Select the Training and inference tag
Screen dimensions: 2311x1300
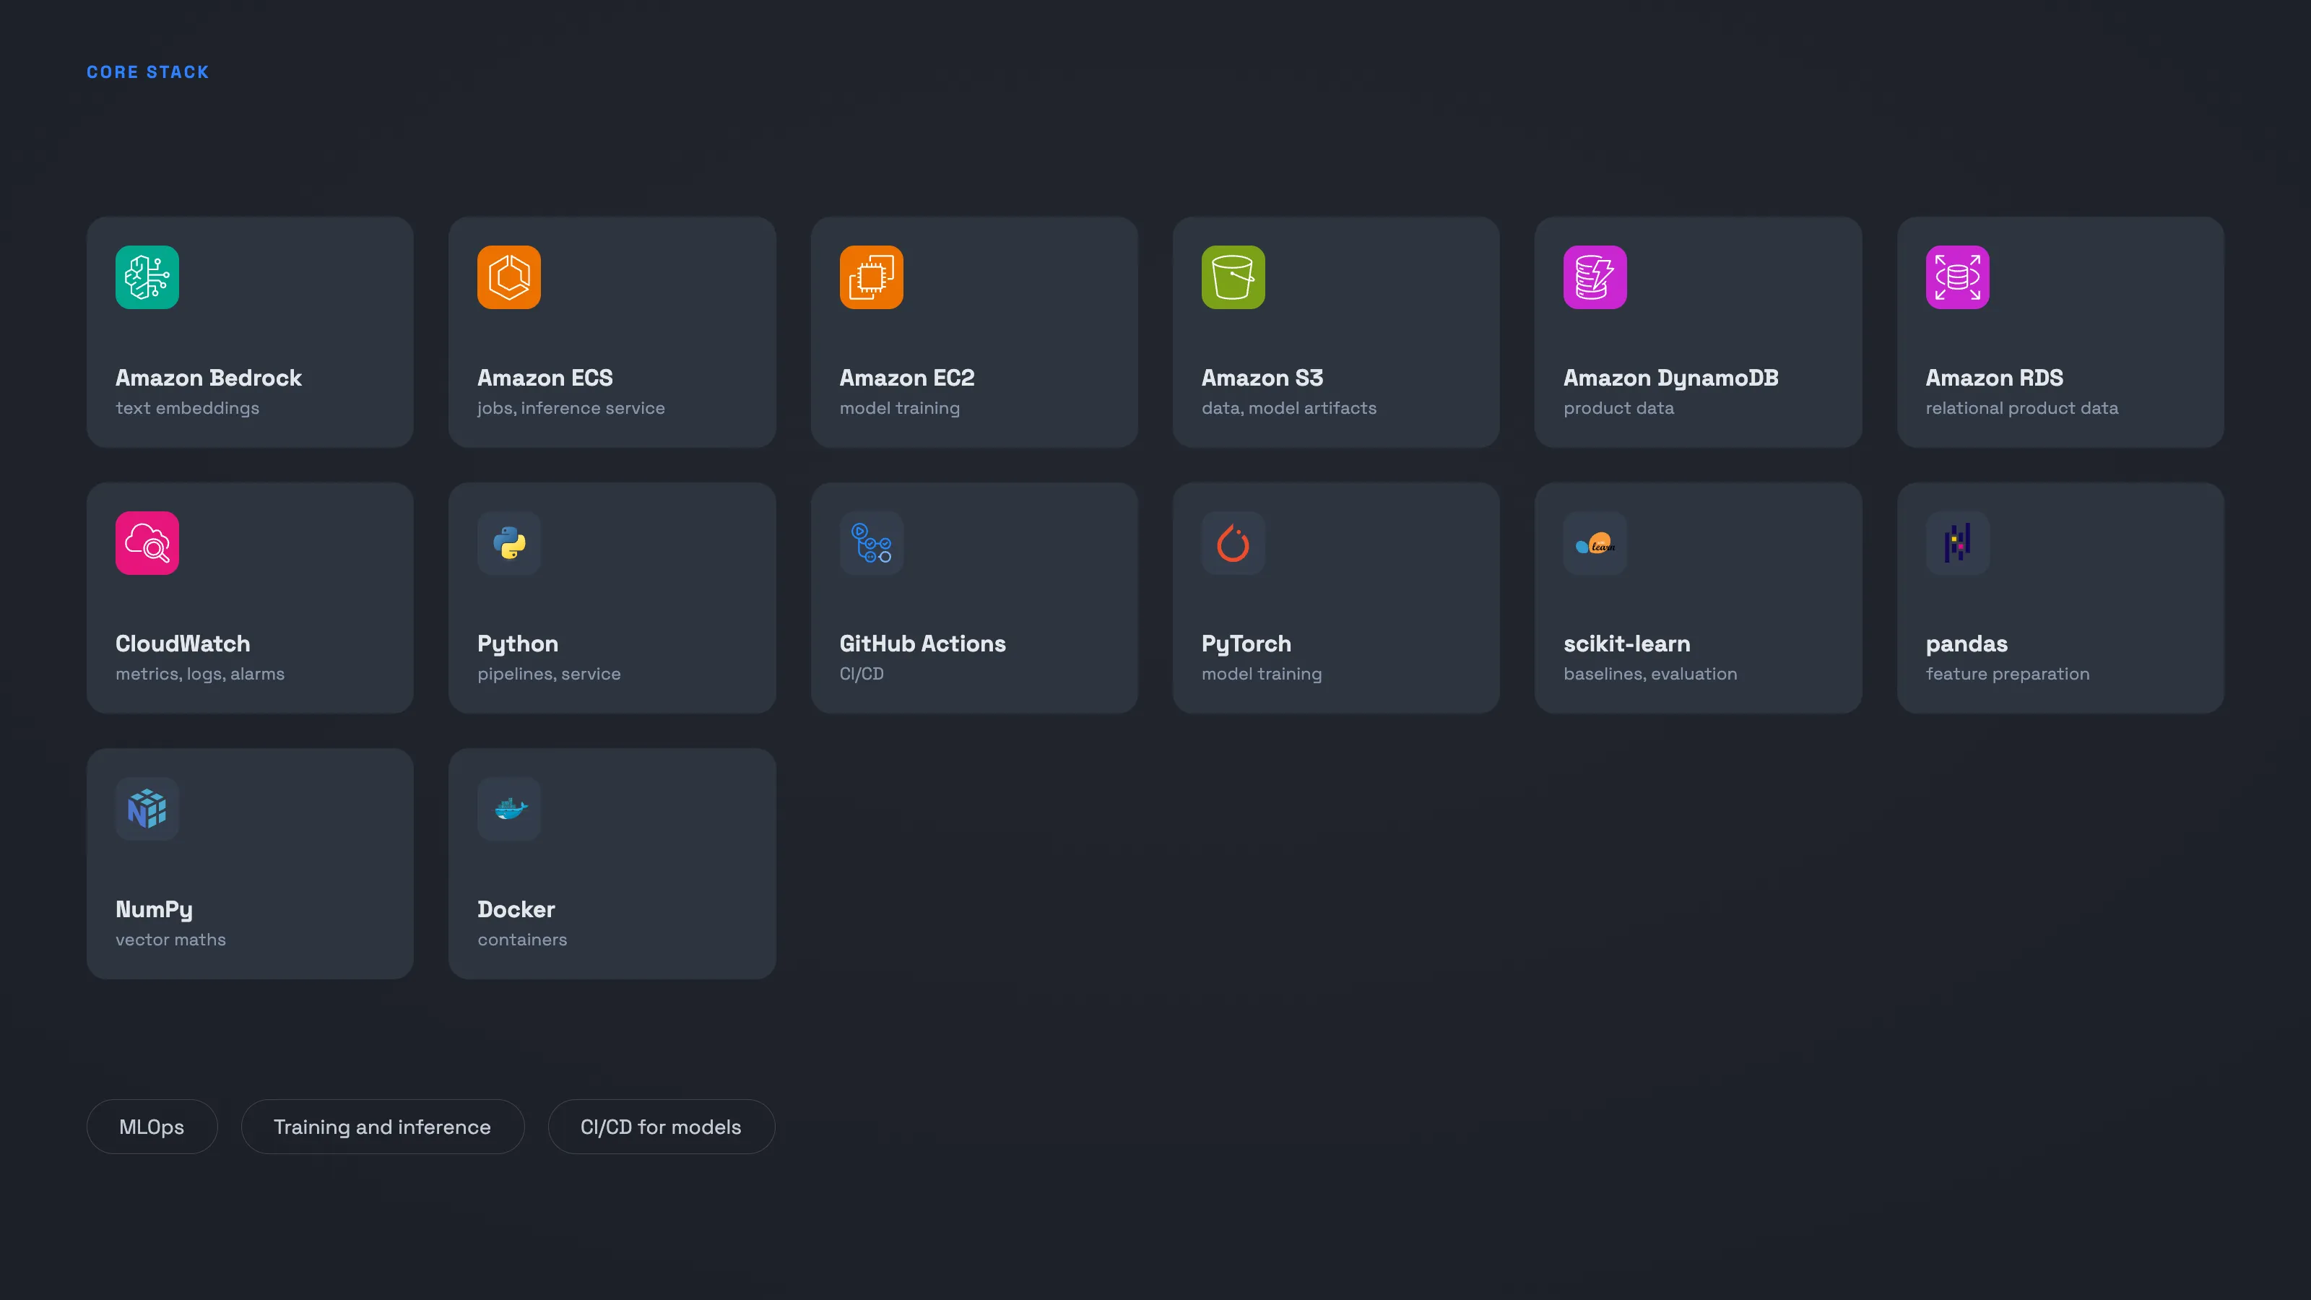pyautogui.click(x=382, y=1127)
